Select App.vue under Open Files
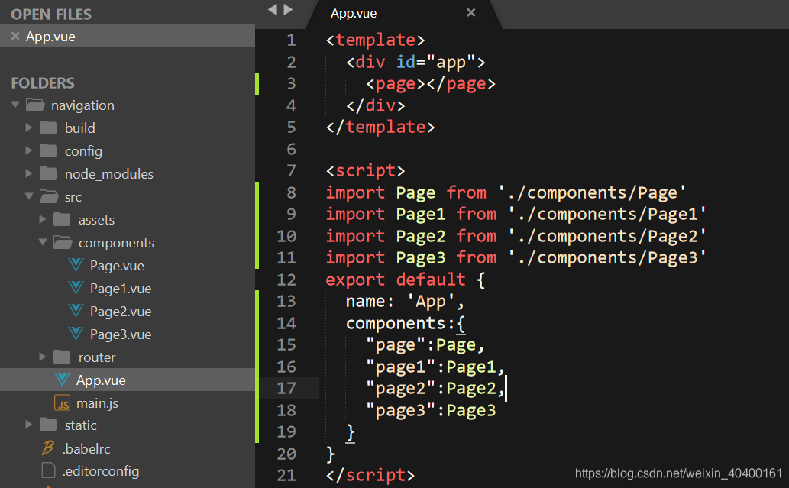Viewport: 789px width, 488px height. click(x=128, y=36)
